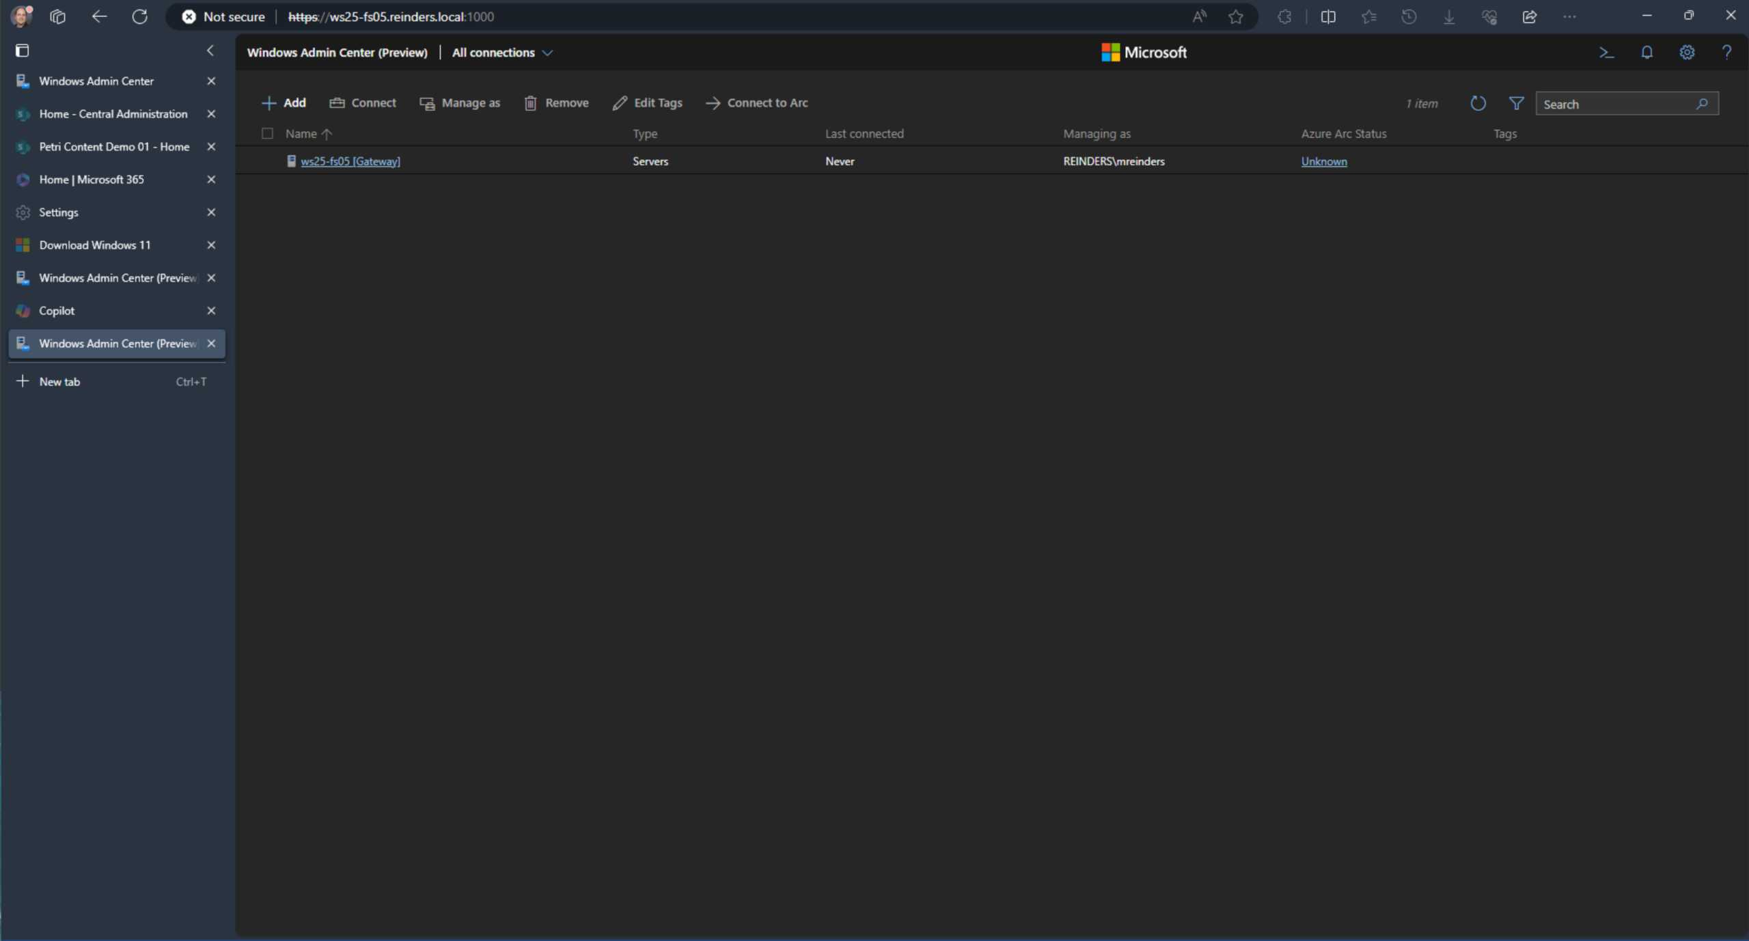The image size is (1749, 941).
Task: Open browser extensions icon
Action: coord(1284,16)
